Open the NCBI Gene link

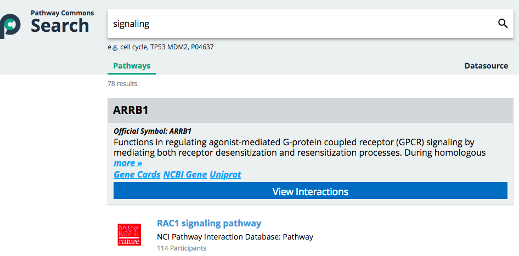(x=185, y=174)
